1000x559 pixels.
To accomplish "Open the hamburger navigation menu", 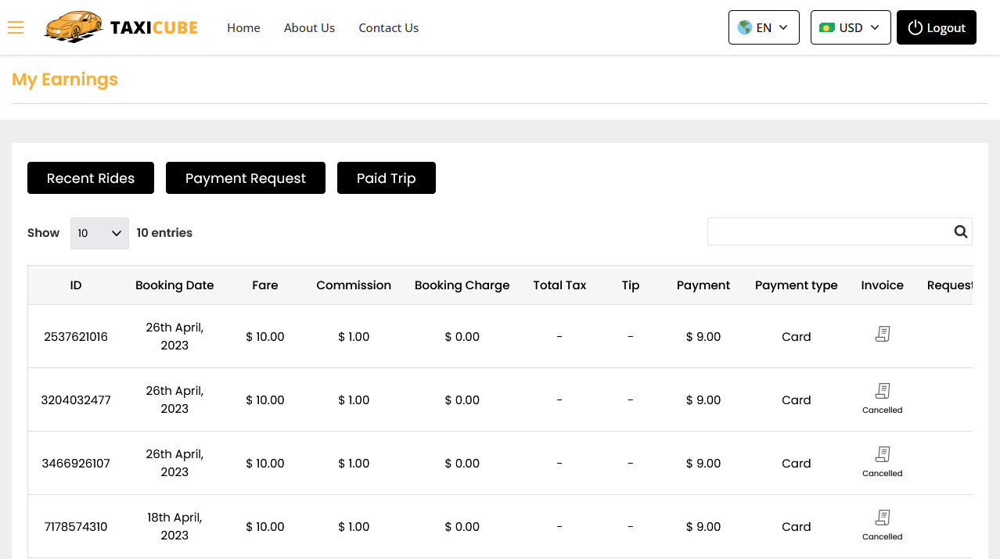I will [16, 27].
